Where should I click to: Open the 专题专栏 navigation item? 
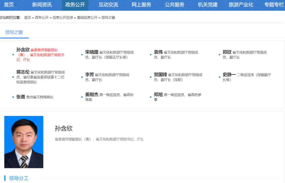274,4
